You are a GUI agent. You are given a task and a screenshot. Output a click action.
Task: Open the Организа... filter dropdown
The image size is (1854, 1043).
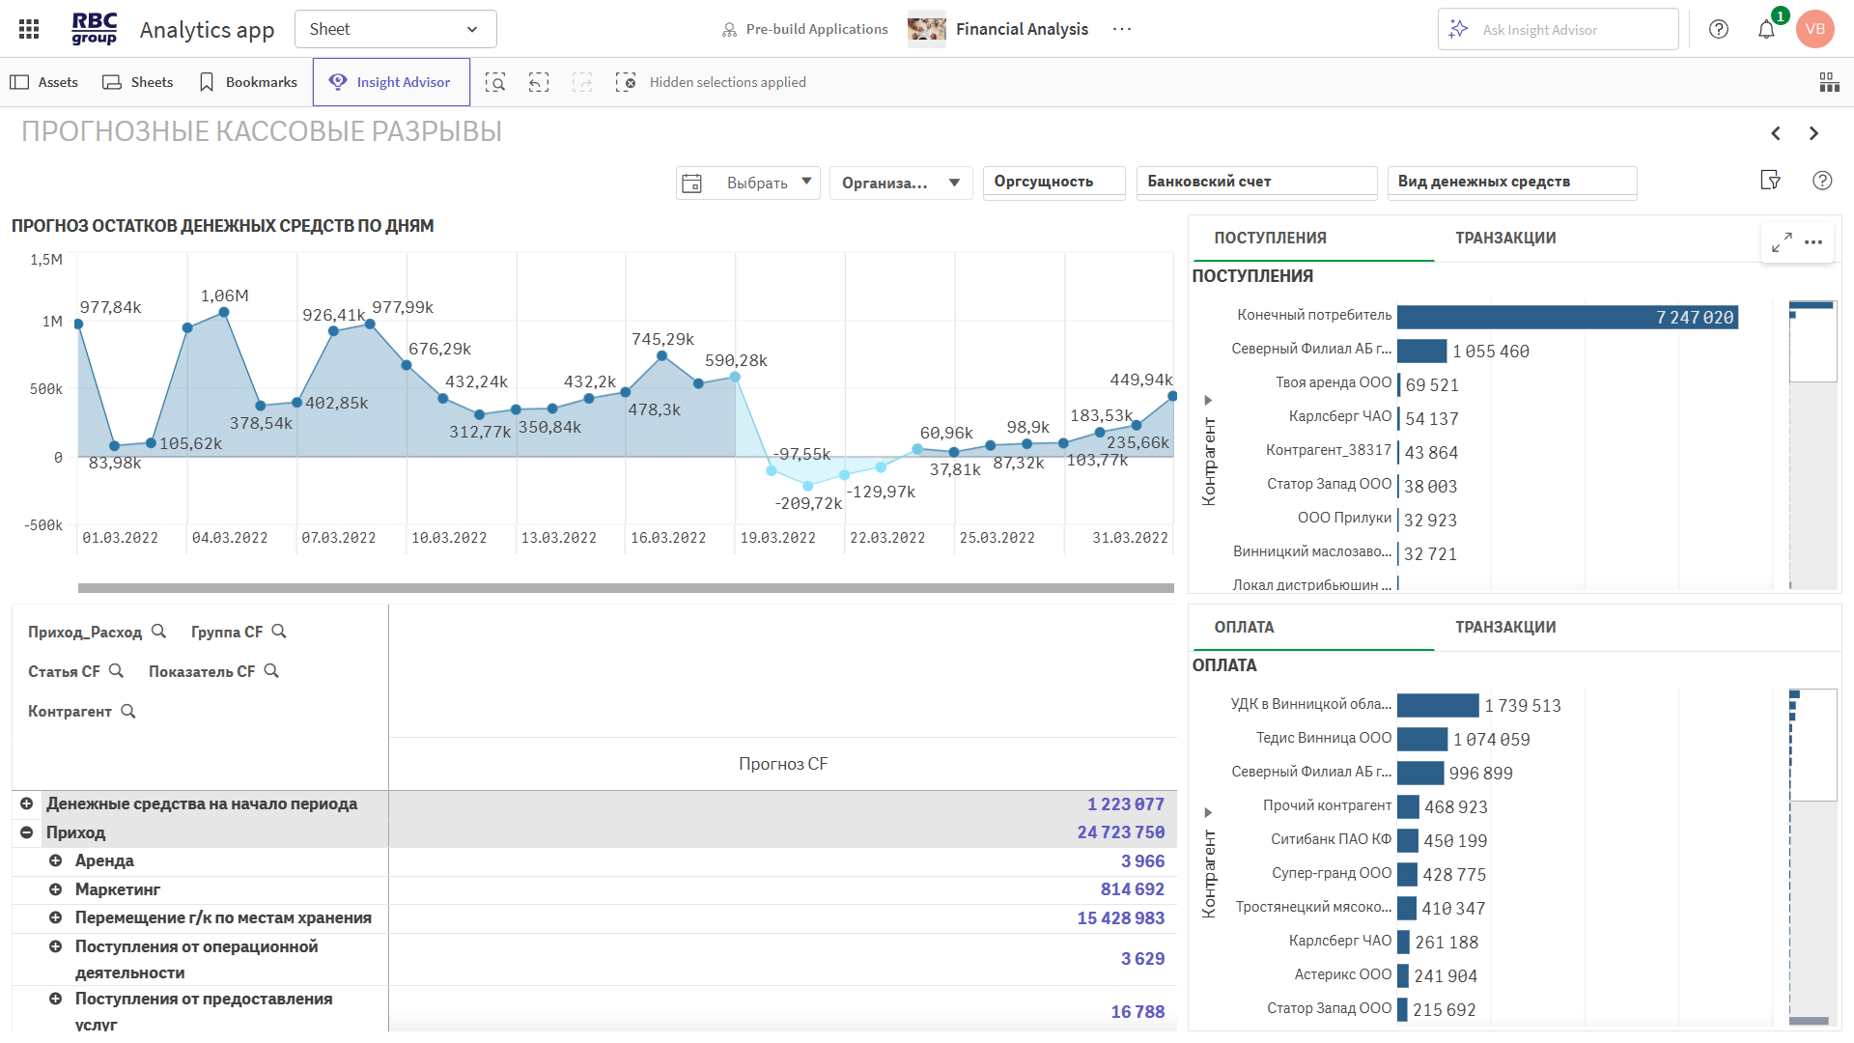coord(900,183)
